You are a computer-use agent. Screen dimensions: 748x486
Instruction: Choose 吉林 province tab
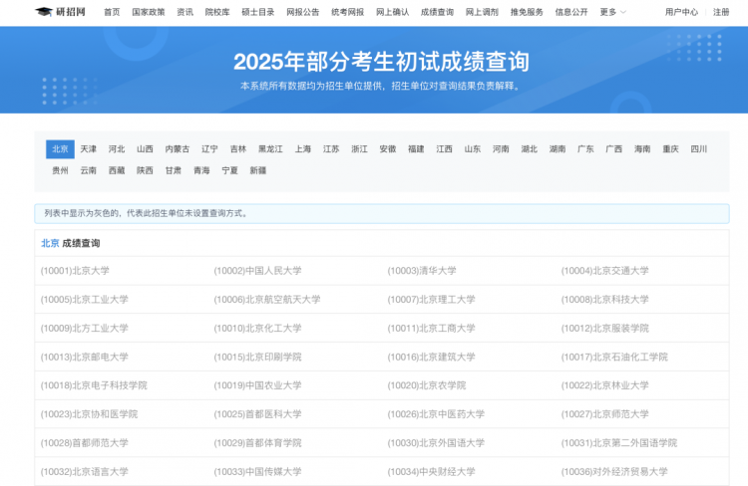click(x=238, y=149)
